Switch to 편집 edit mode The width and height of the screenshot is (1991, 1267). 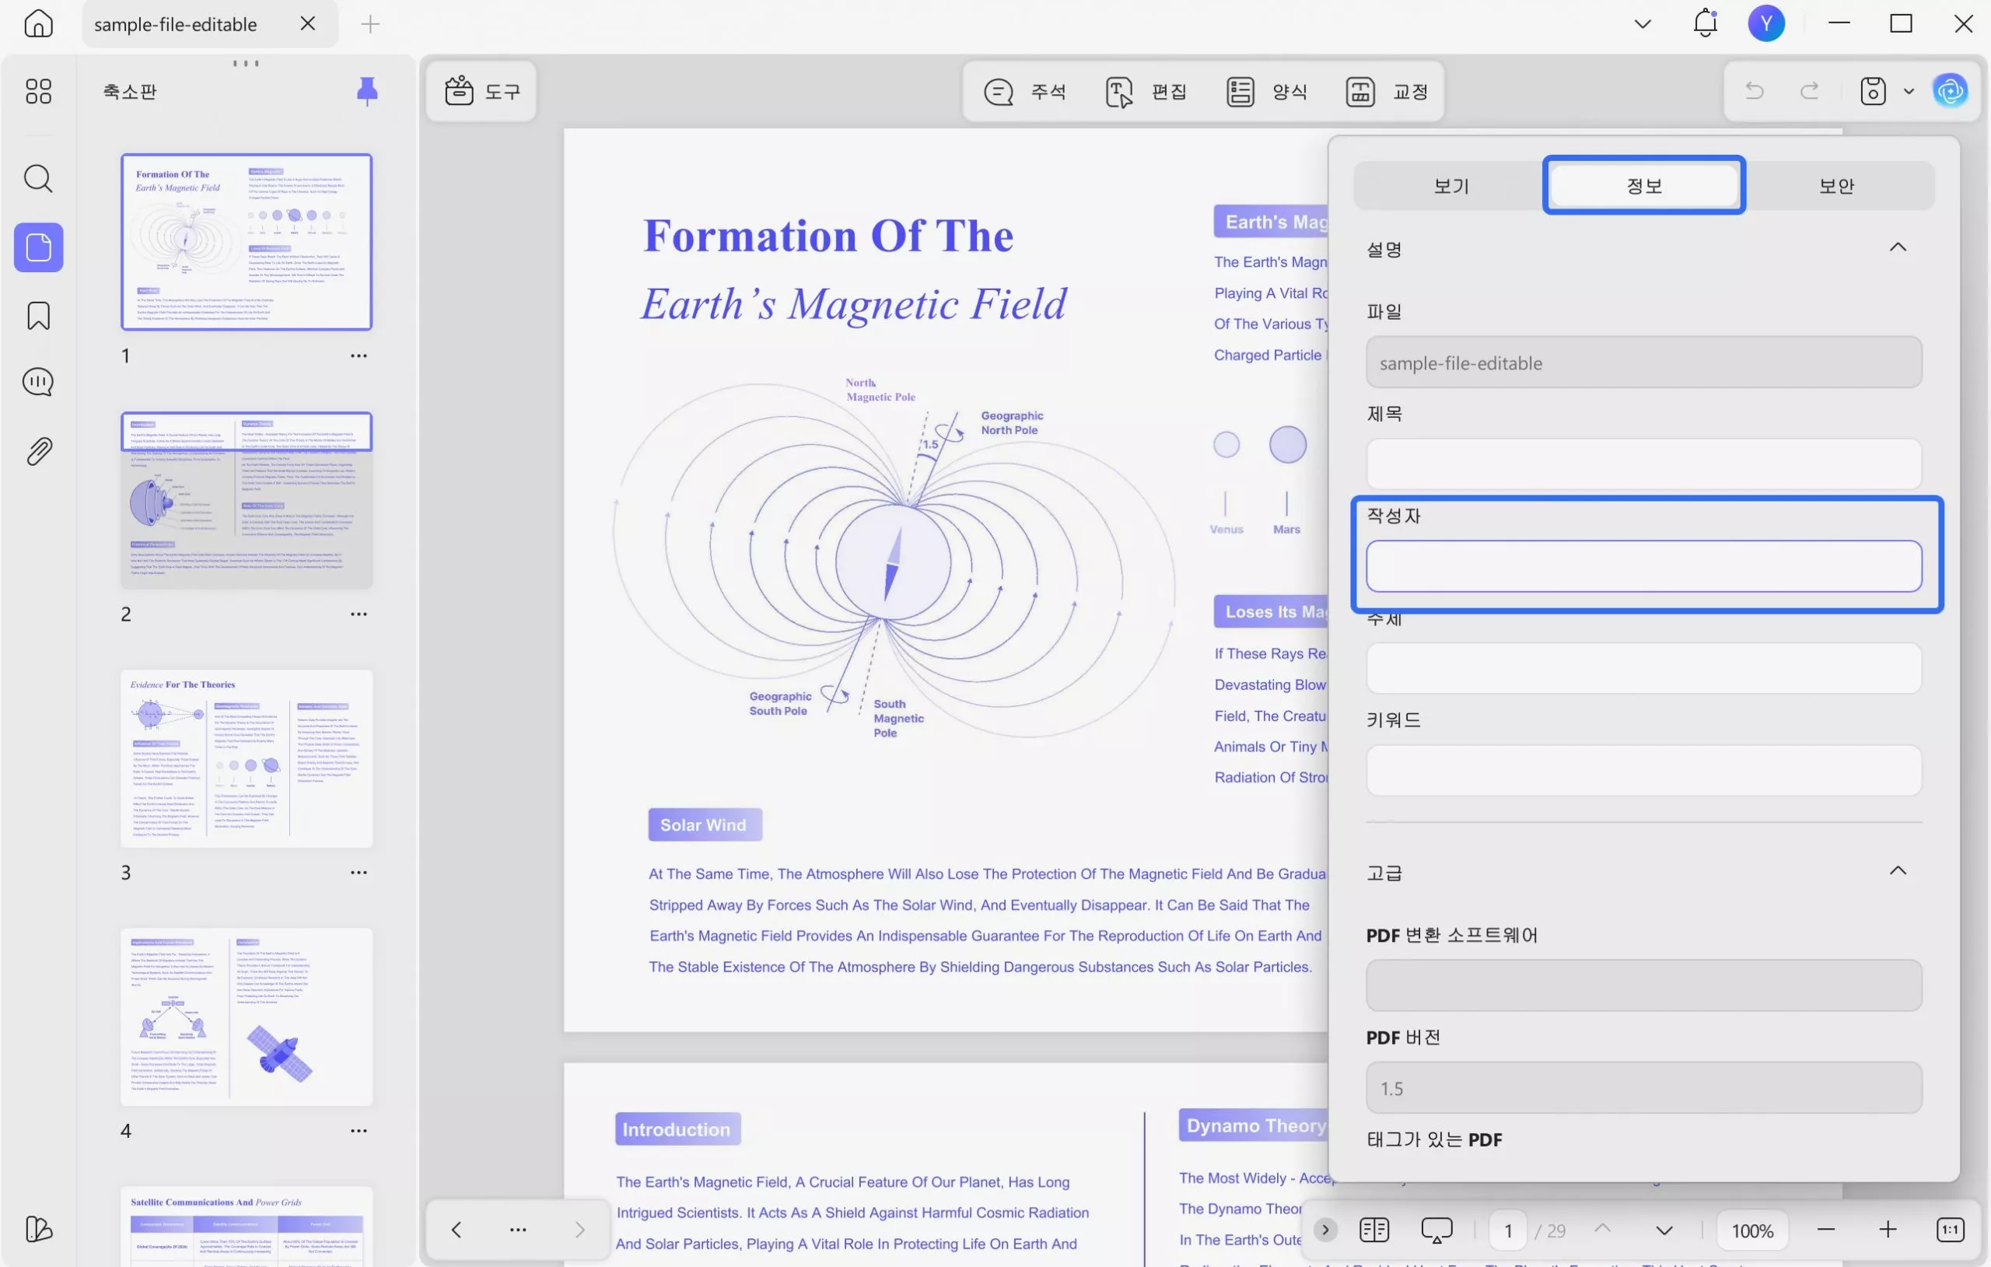click(x=1146, y=91)
